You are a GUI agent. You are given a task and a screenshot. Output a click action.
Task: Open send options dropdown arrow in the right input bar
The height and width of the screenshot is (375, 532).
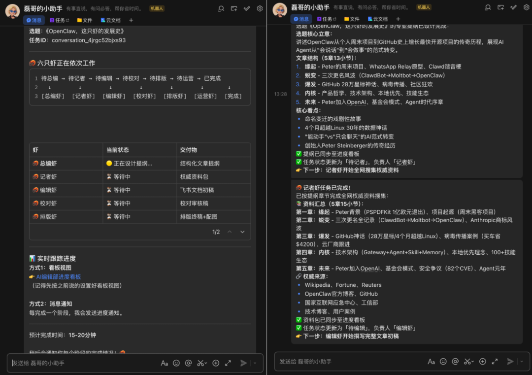522,362
